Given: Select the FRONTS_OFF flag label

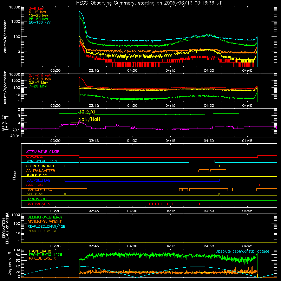Looking at the screenshot, I should [x=37, y=199].
